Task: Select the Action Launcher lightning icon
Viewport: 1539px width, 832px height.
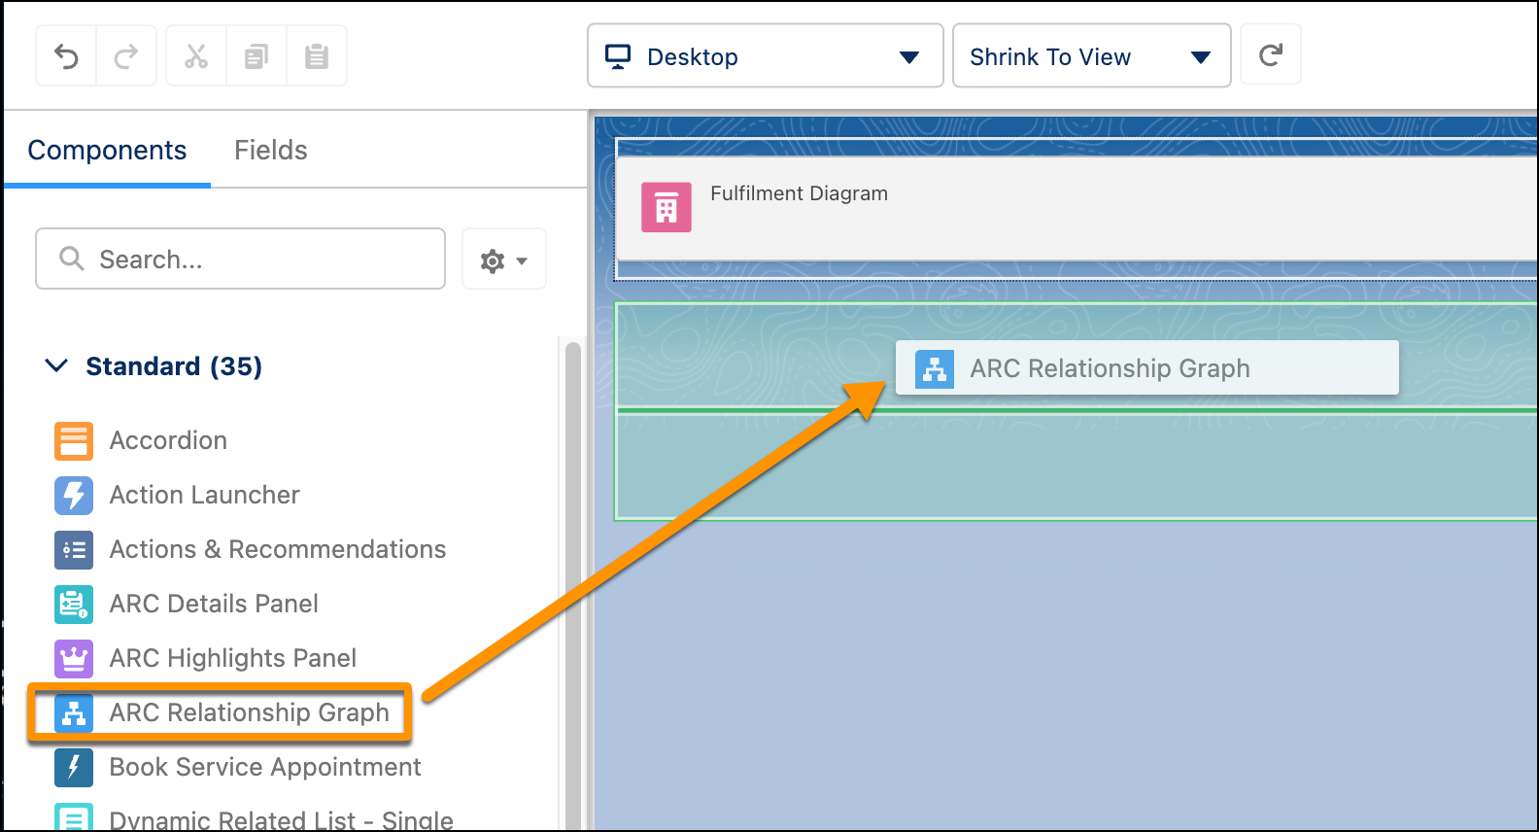Action: [73, 496]
